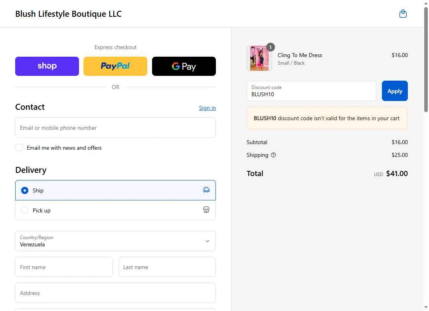Screen dimensions: 429x311
Task: Click the Small / Black variant text
Action: coord(291,63)
